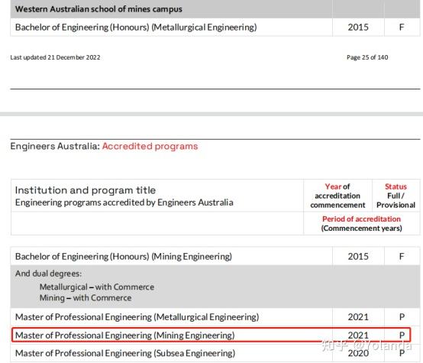Click status F in the Mining Engineering bachelor row

click(402, 256)
